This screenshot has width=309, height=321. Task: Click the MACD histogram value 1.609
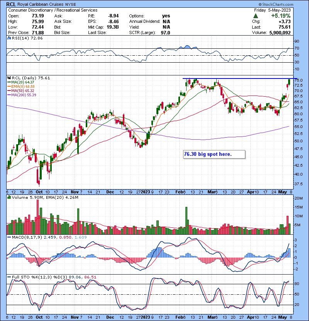pyautogui.click(x=81, y=237)
